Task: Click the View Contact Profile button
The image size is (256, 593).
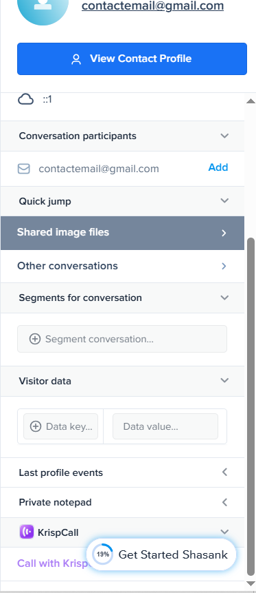Action: 132,59
